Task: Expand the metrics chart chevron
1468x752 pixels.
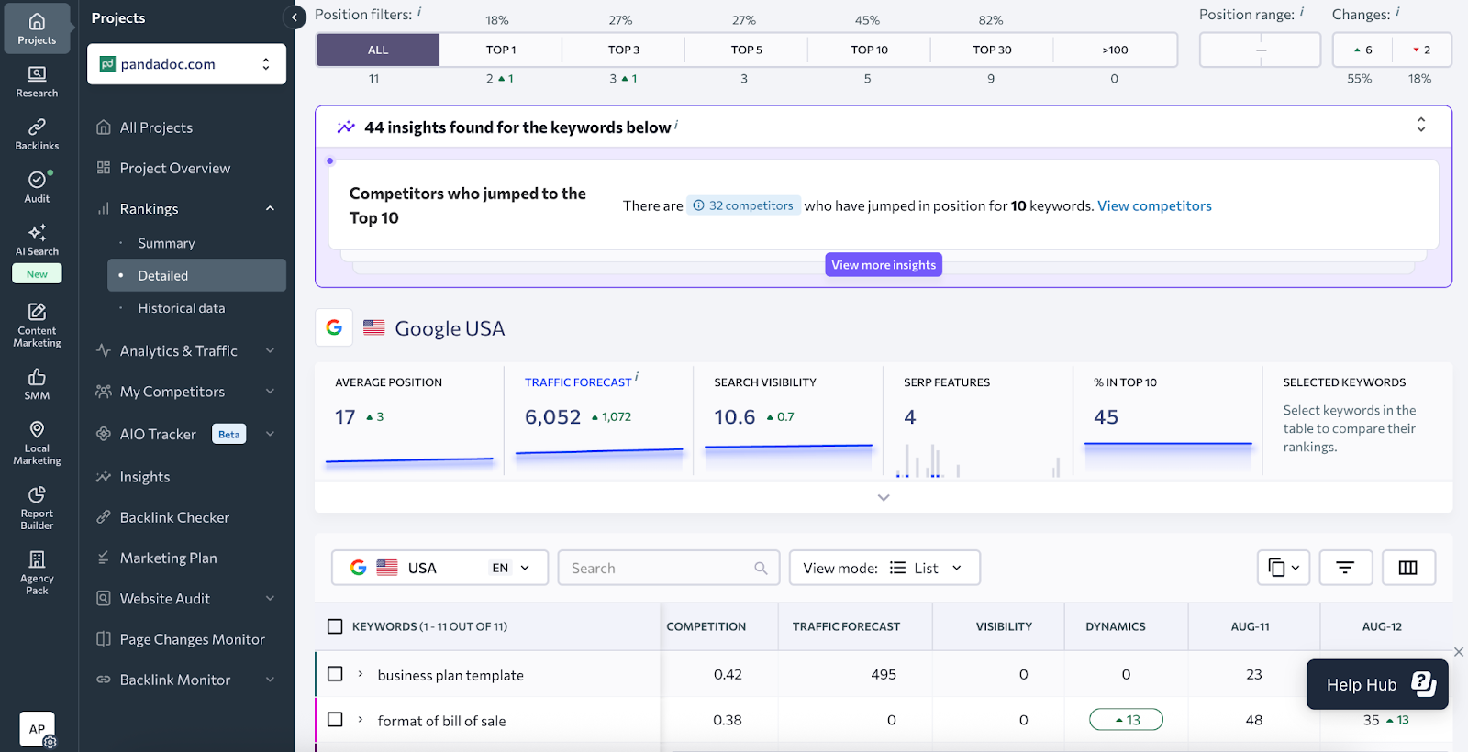Action: (884, 498)
